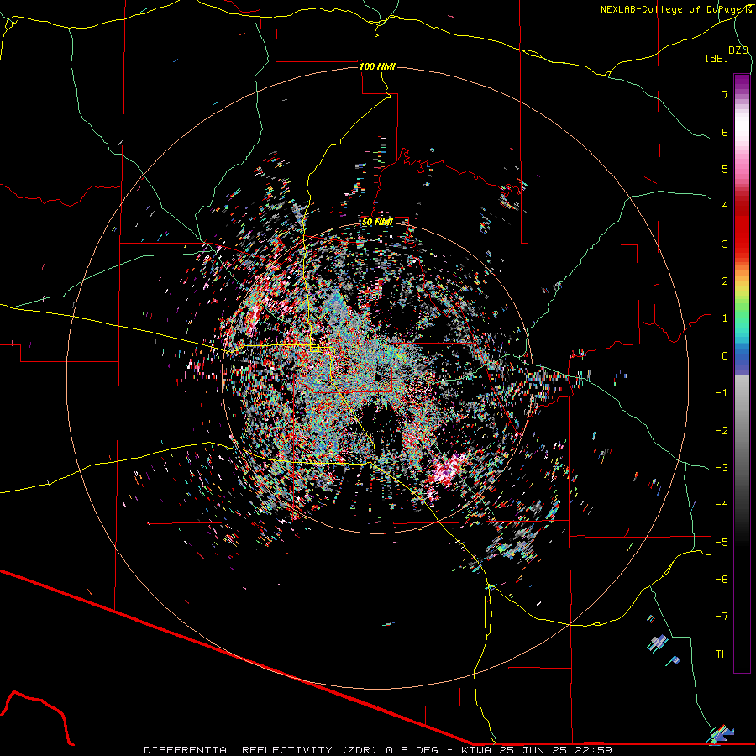Click the 1 value on color scale
The image size is (756, 756).
pyautogui.click(x=725, y=318)
